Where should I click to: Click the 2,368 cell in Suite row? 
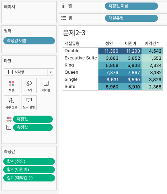(x=152, y=87)
